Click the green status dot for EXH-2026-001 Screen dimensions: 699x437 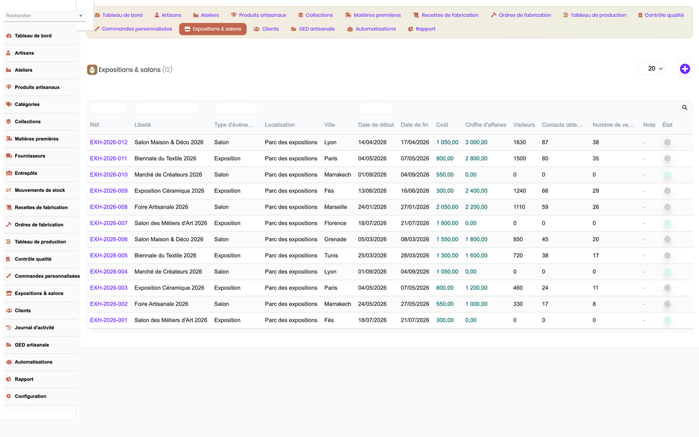667,320
